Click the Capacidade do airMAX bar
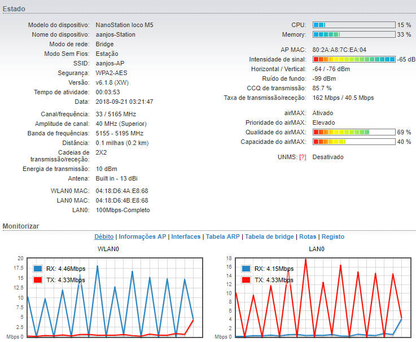This screenshot has width=416, height=342. 354,142
